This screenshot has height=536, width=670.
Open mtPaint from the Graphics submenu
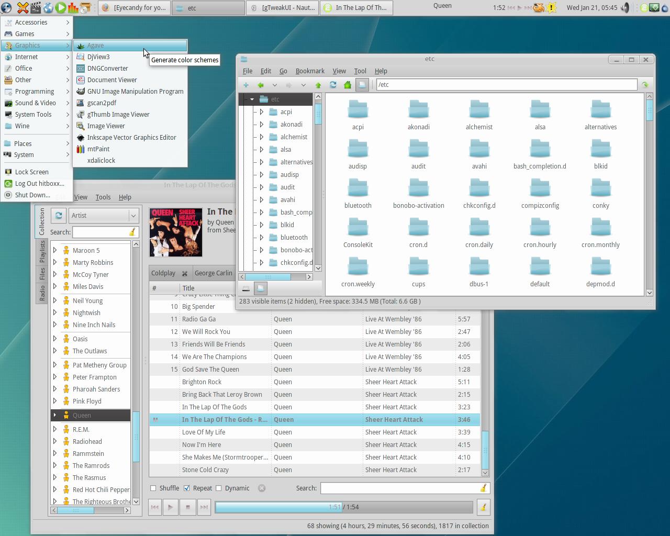click(x=130, y=149)
